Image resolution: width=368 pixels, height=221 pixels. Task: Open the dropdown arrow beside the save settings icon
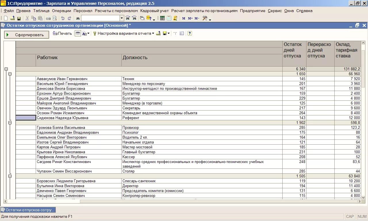169,33
